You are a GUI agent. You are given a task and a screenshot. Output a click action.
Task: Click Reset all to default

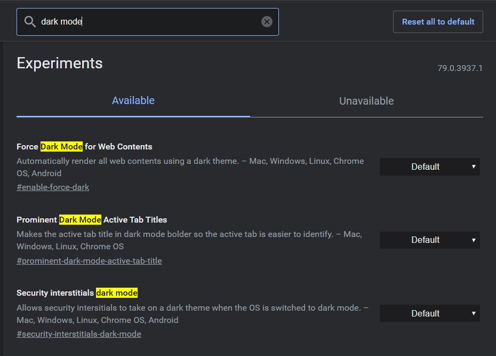[438, 22]
